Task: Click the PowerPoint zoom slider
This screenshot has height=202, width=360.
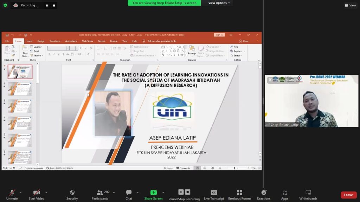Action: [x=237, y=168]
